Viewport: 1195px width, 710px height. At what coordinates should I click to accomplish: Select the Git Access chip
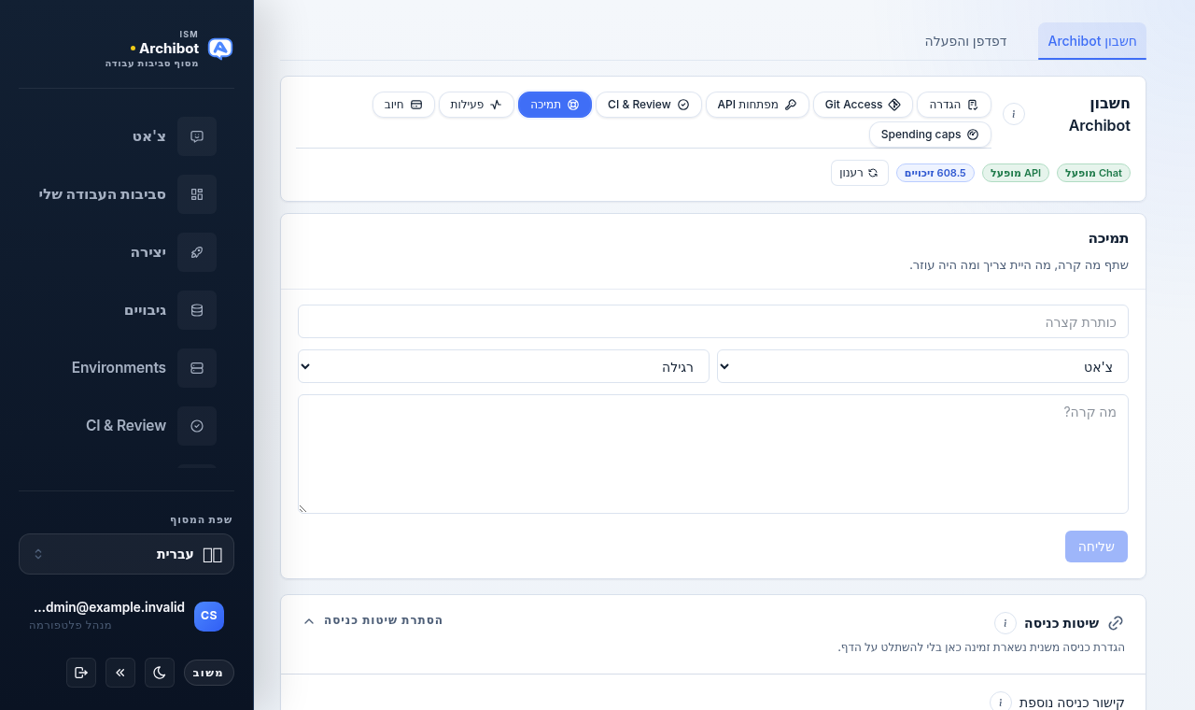click(x=863, y=105)
